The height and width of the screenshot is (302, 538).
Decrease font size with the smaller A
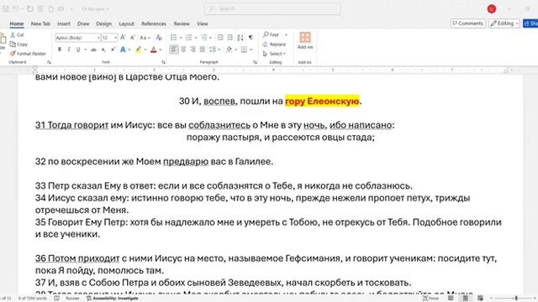click(133, 37)
